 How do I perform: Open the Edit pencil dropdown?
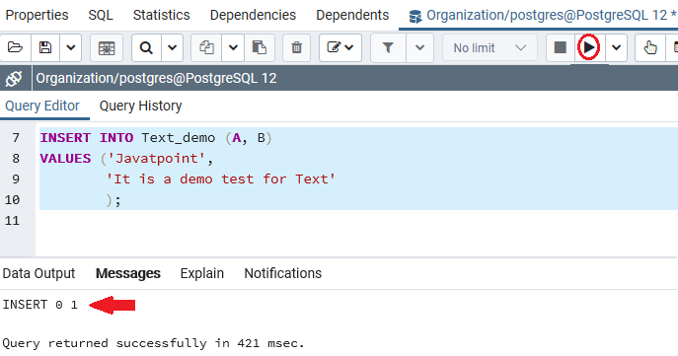point(340,47)
